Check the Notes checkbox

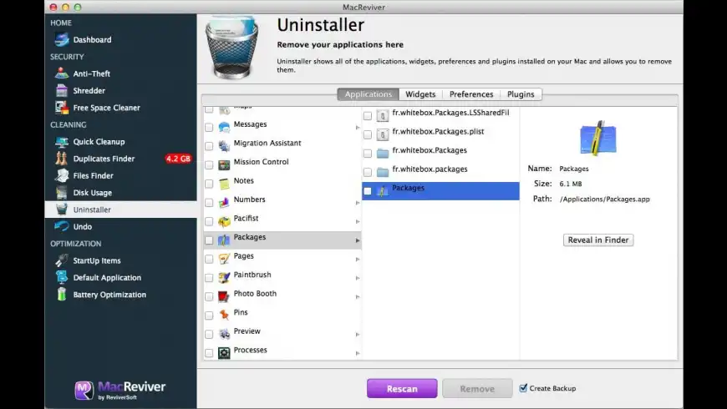[x=209, y=184]
